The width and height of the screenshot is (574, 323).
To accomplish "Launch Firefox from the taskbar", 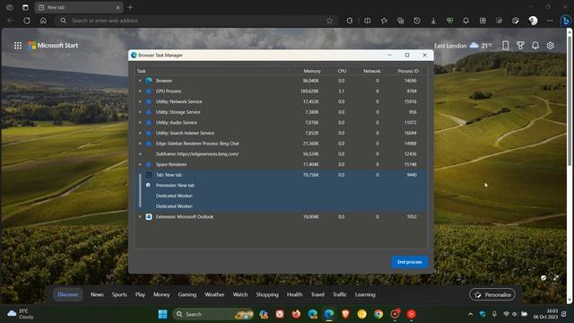I will coord(296,314).
